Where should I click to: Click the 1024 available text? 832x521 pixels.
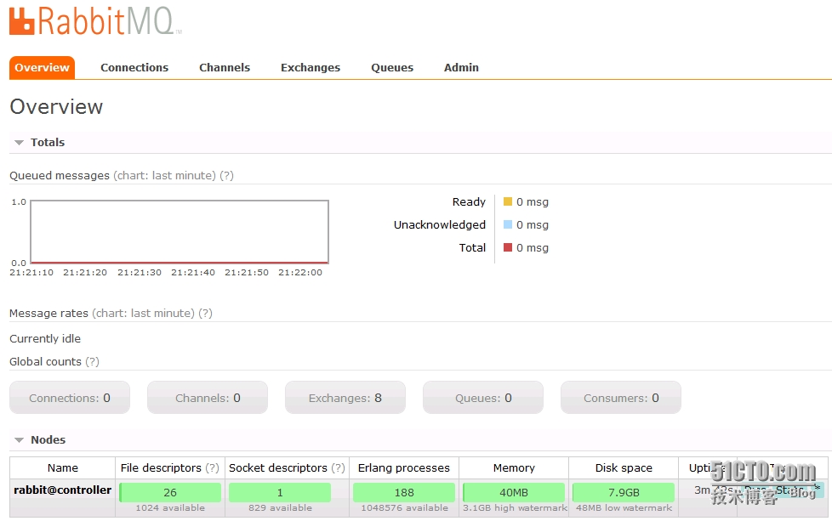pyautogui.click(x=170, y=507)
